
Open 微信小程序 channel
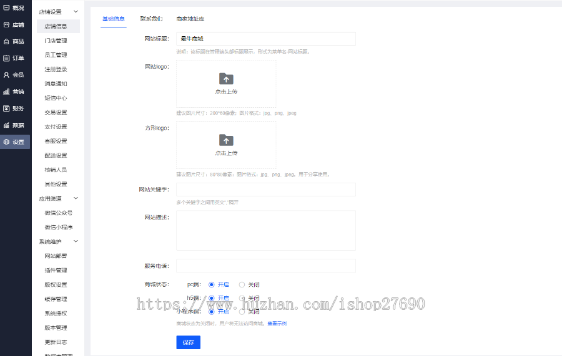(59, 227)
